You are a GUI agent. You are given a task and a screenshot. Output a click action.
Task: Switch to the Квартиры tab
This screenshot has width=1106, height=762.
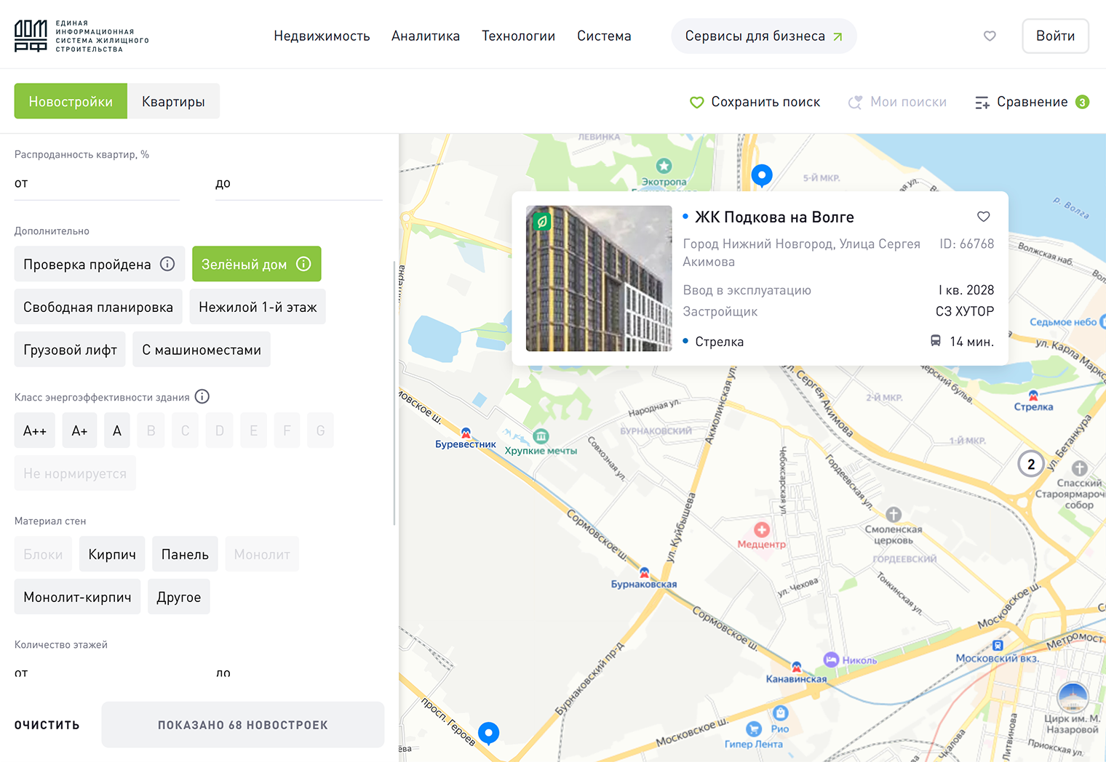tap(173, 102)
